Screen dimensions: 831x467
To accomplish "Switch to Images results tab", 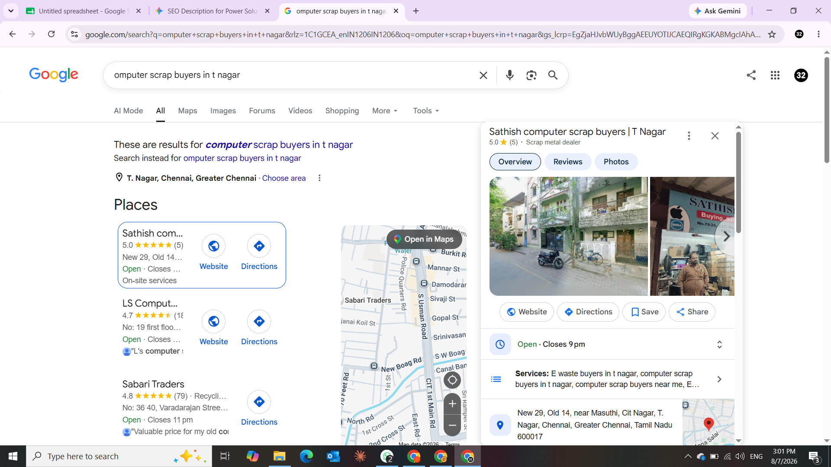I will click(223, 111).
